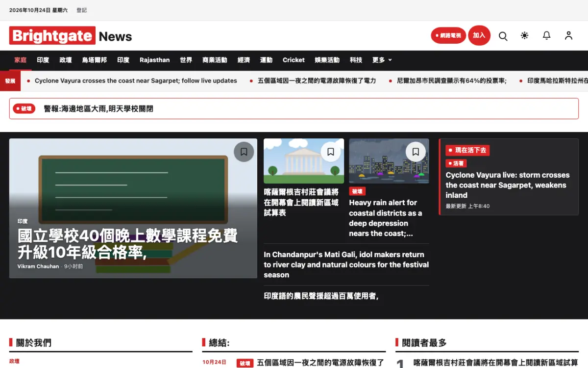
Task: Expand the 更多 menu in navigation
Action: coord(382,60)
